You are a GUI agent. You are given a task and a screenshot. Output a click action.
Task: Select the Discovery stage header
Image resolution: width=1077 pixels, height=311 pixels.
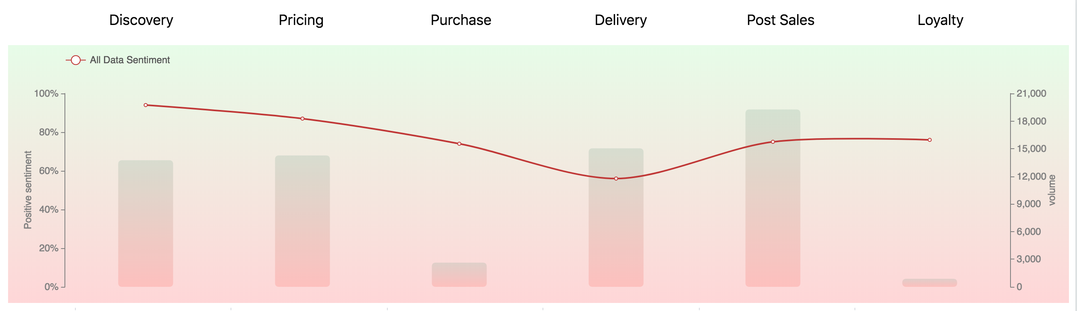click(141, 20)
